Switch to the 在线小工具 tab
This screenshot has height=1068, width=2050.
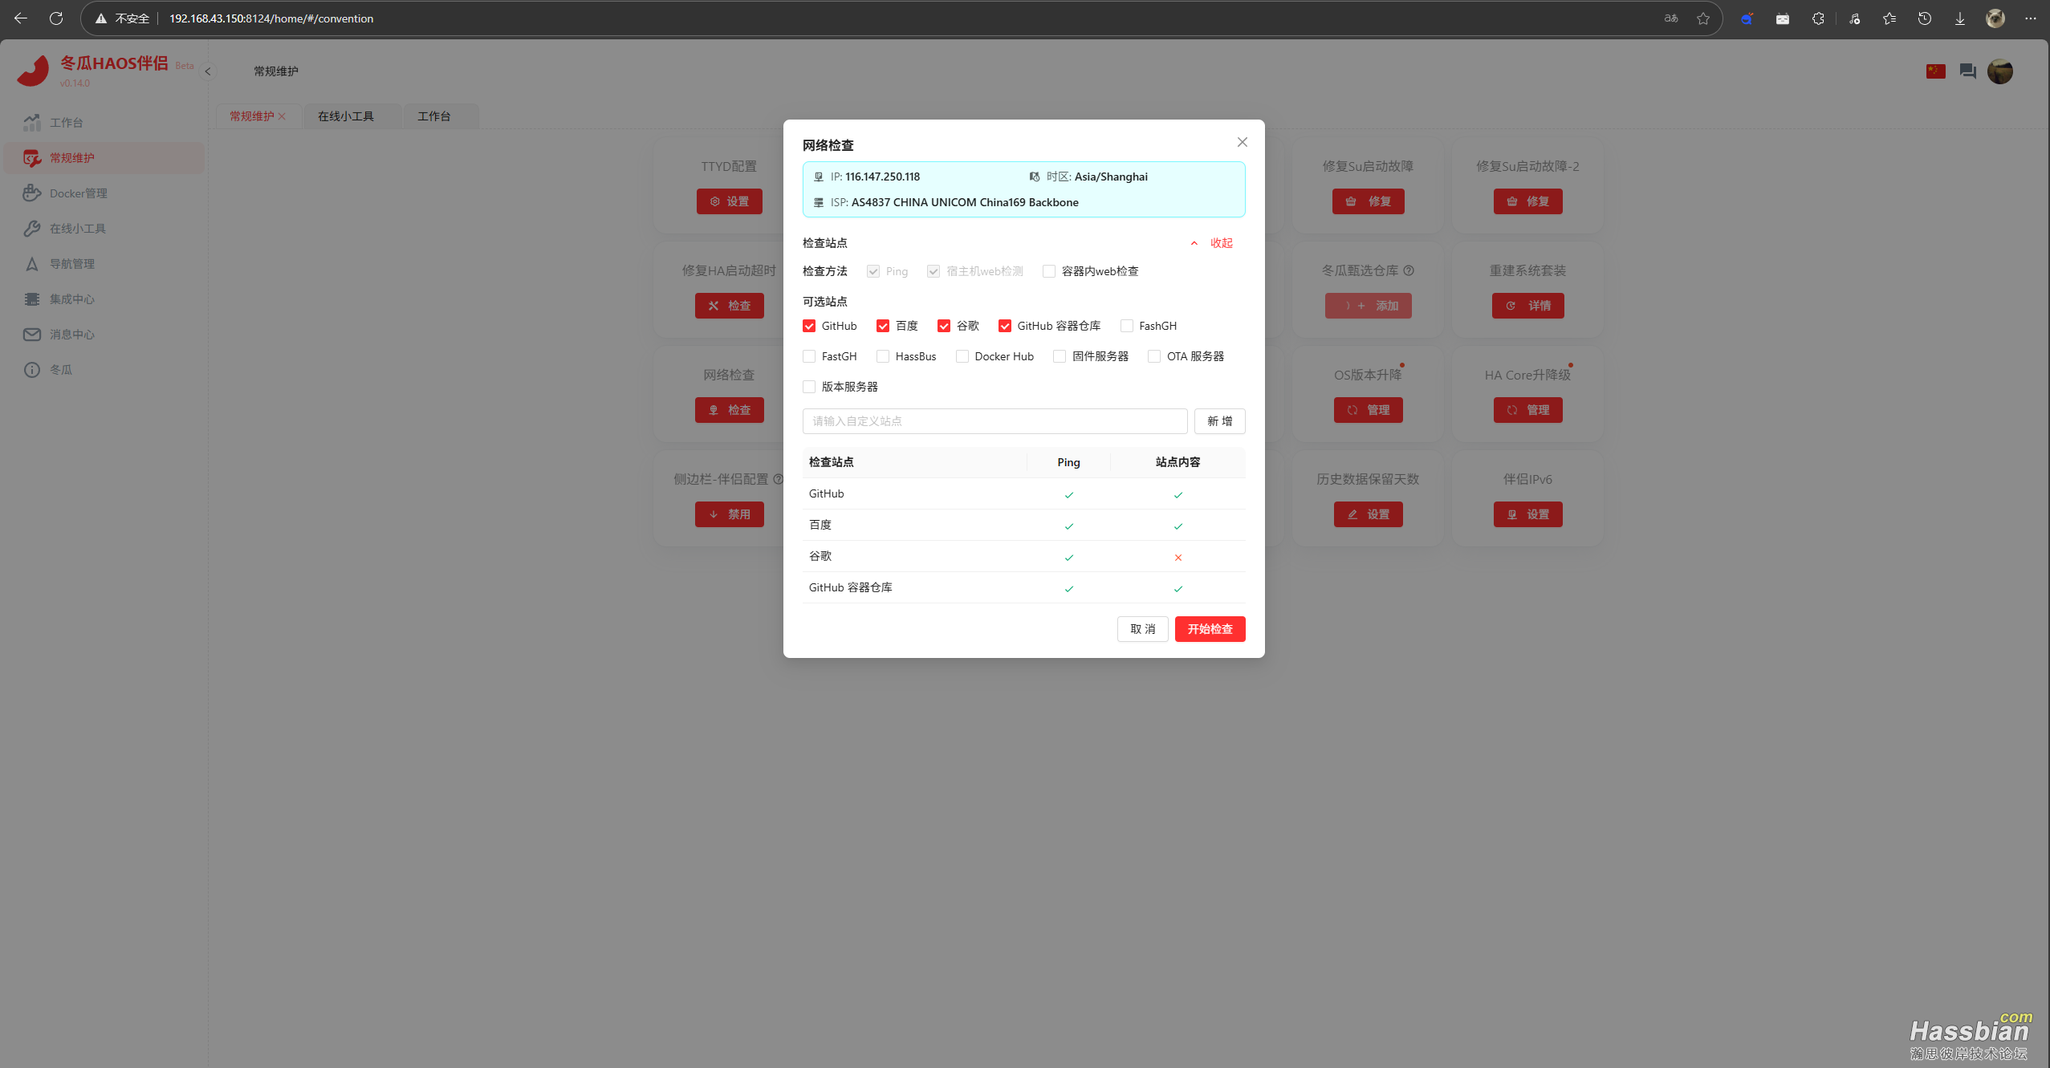346,116
